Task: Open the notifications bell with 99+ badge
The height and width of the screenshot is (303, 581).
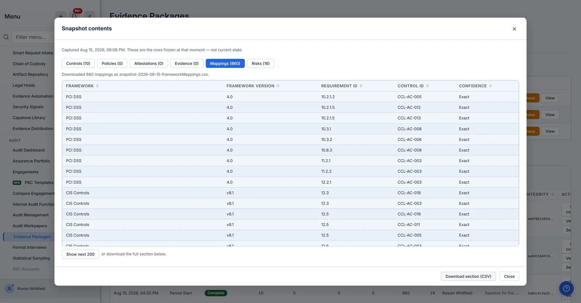Action: point(74,16)
